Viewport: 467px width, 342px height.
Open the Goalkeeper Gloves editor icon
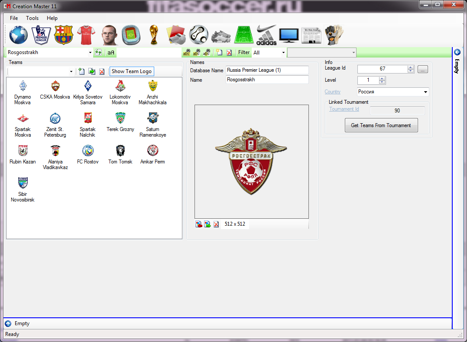[334, 35]
